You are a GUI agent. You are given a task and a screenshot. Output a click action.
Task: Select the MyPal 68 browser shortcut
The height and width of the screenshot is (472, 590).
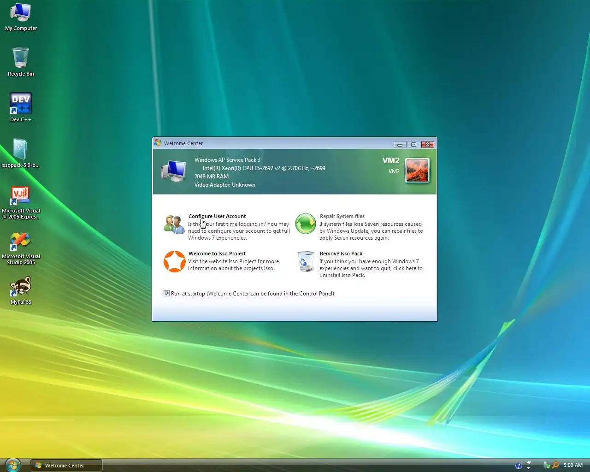(x=21, y=290)
